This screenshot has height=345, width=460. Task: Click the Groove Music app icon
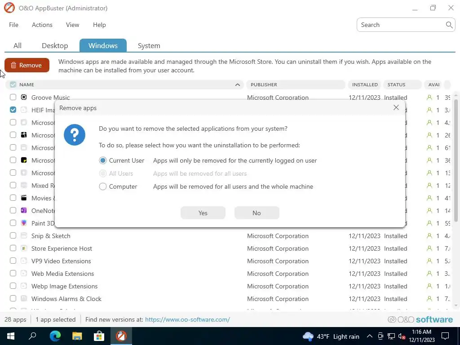point(24,97)
